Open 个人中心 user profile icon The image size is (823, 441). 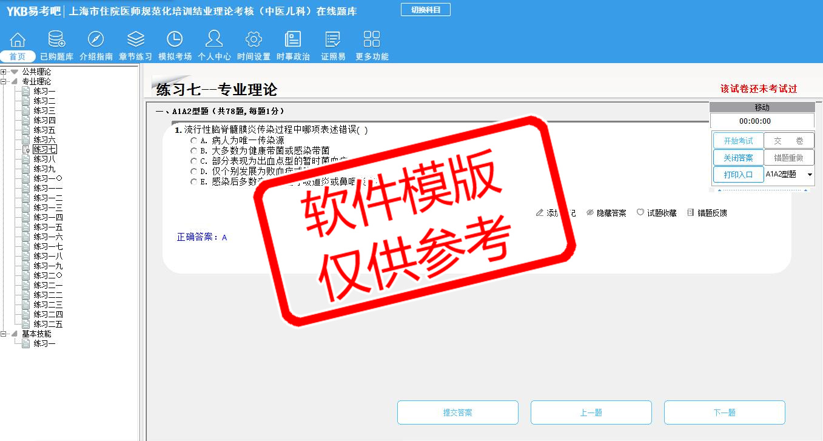pyautogui.click(x=214, y=39)
